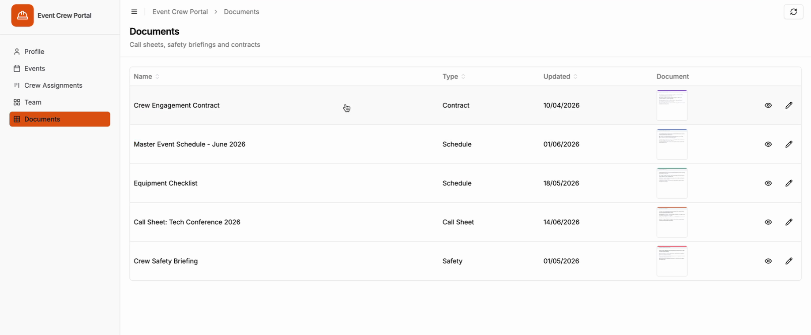The height and width of the screenshot is (335, 811).
Task: View the Crew Safety Briefing via eye icon
Action: [x=768, y=261]
